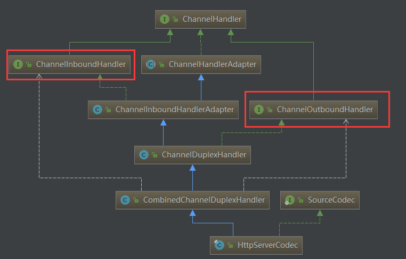Image resolution: width=406 pixels, height=259 pixels.
Task: Select the ChannelHandlerAdapter node label
Action: click(212, 64)
